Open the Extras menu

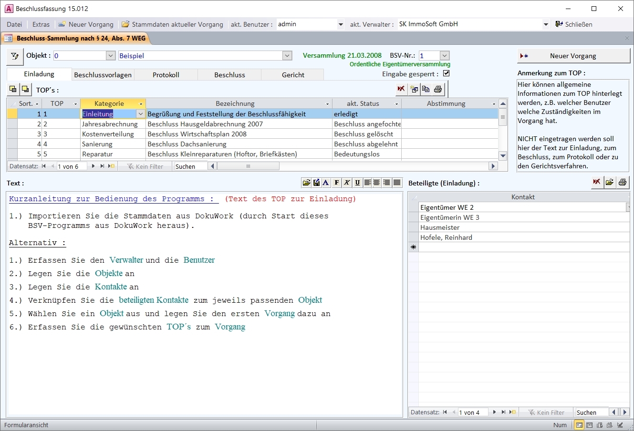pos(41,24)
